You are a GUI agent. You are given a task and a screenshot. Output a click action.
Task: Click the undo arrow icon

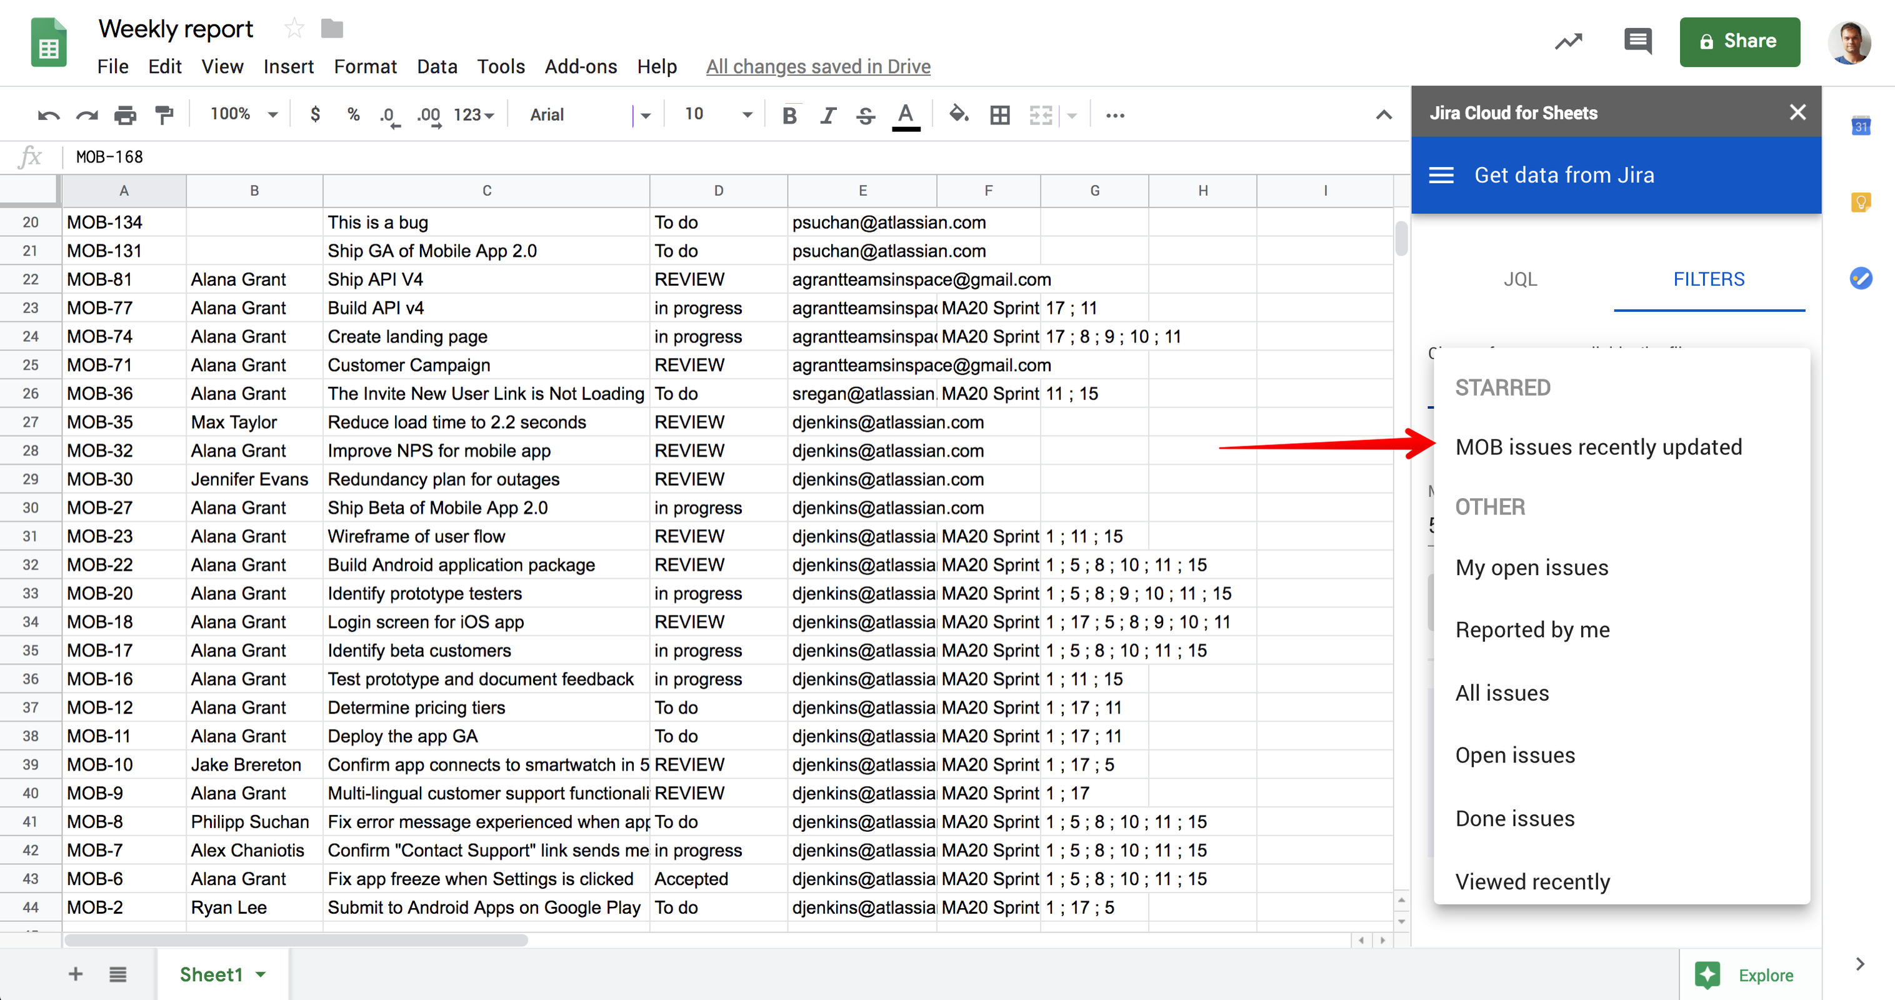point(49,116)
